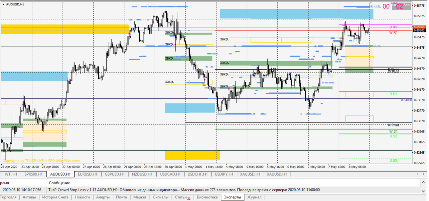This screenshot has width=429, height=201.
Task: Click the D S3 support level label
Action: click(393, 160)
